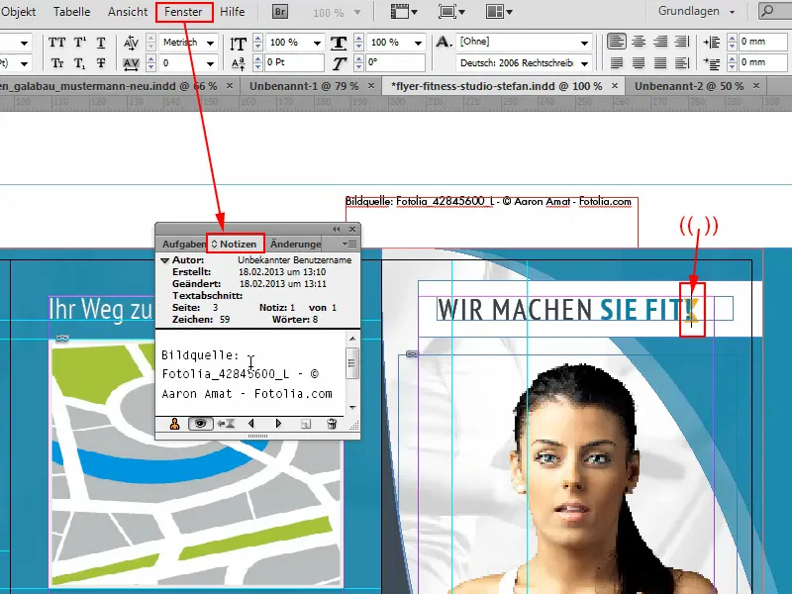This screenshot has width=792, height=594.
Task: Click the new note icon
Action: [306, 424]
